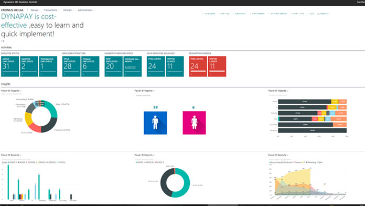Open the Periodic dropdown menu
365x206 pixels.
(68, 10)
